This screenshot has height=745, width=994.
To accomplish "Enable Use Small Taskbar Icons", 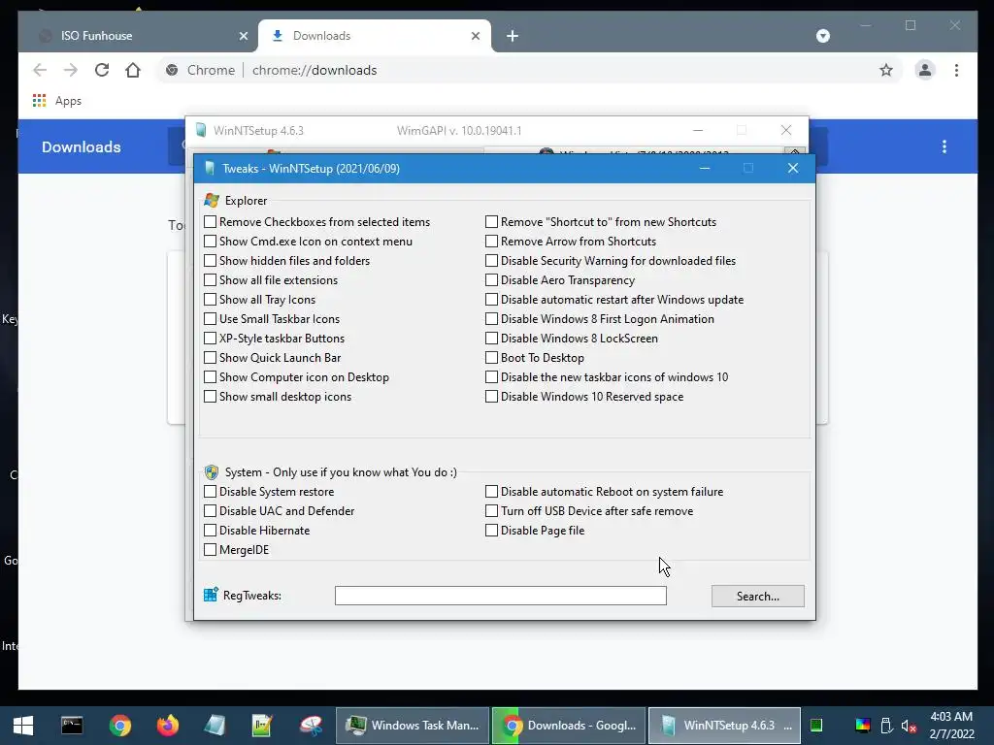I will [272, 318].
